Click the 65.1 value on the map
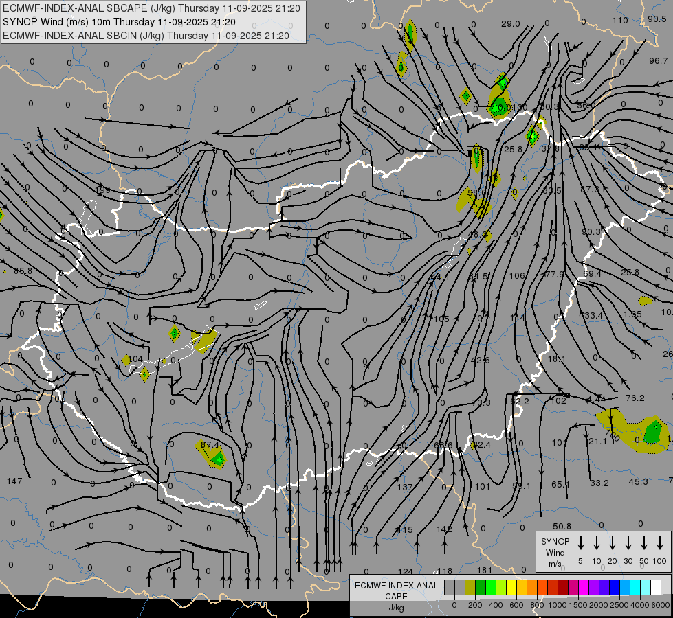673x618 pixels. (560, 485)
